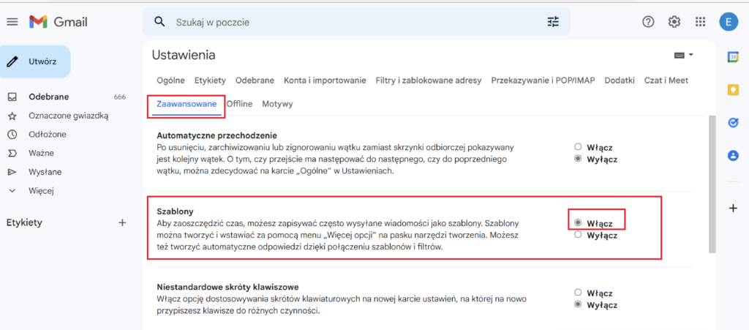Select Włącz for Automatyczne przechodzenie
The height and width of the screenshot is (330, 749).
click(x=579, y=146)
